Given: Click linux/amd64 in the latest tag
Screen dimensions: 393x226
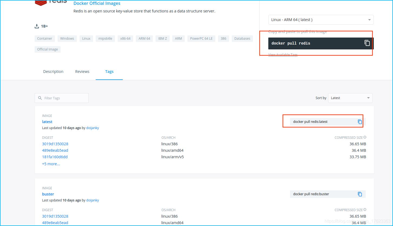Looking at the screenshot, I should click(x=172, y=150).
